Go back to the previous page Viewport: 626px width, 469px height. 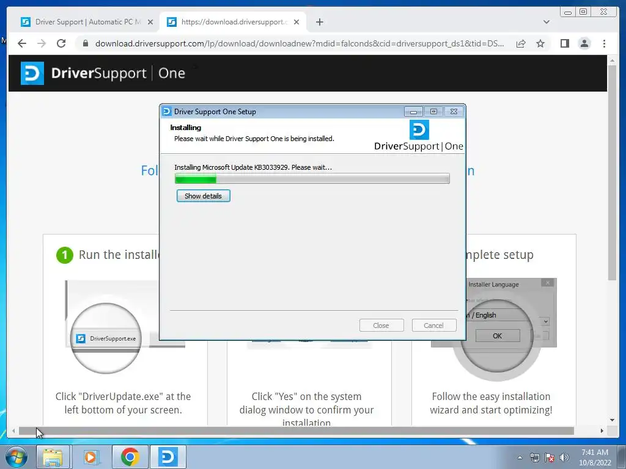pos(22,43)
